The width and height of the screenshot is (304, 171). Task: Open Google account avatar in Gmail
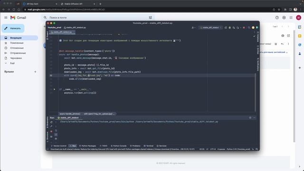click(298, 18)
